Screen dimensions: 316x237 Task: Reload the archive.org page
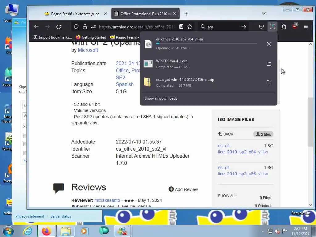(59, 27)
